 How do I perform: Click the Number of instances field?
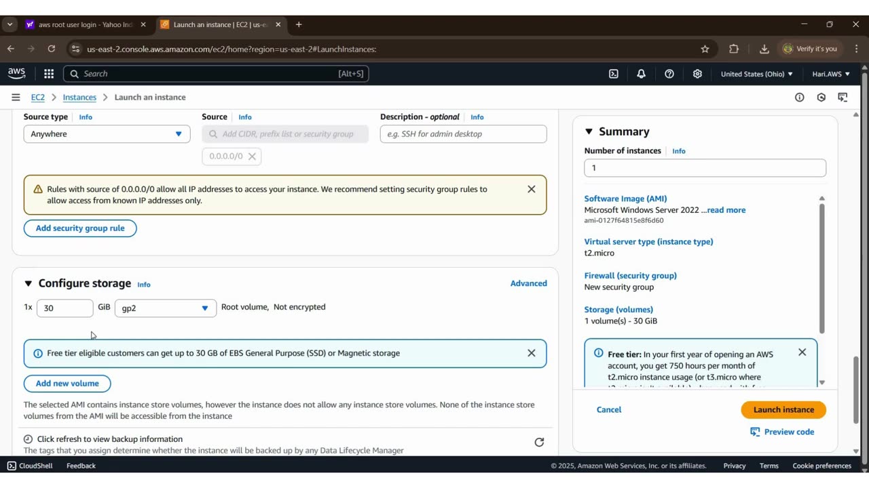(x=705, y=168)
